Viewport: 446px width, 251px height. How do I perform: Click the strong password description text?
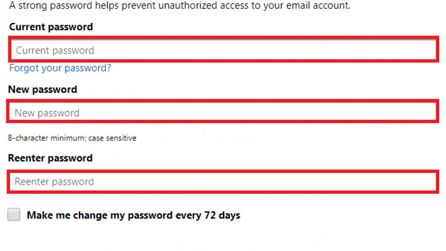coord(180,6)
